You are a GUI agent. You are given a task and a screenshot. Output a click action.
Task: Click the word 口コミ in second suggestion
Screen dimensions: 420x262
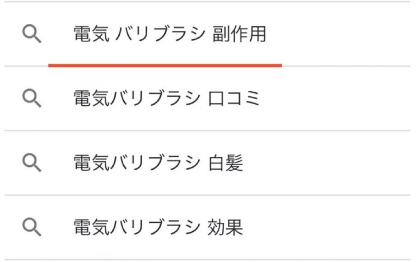[x=234, y=99]
